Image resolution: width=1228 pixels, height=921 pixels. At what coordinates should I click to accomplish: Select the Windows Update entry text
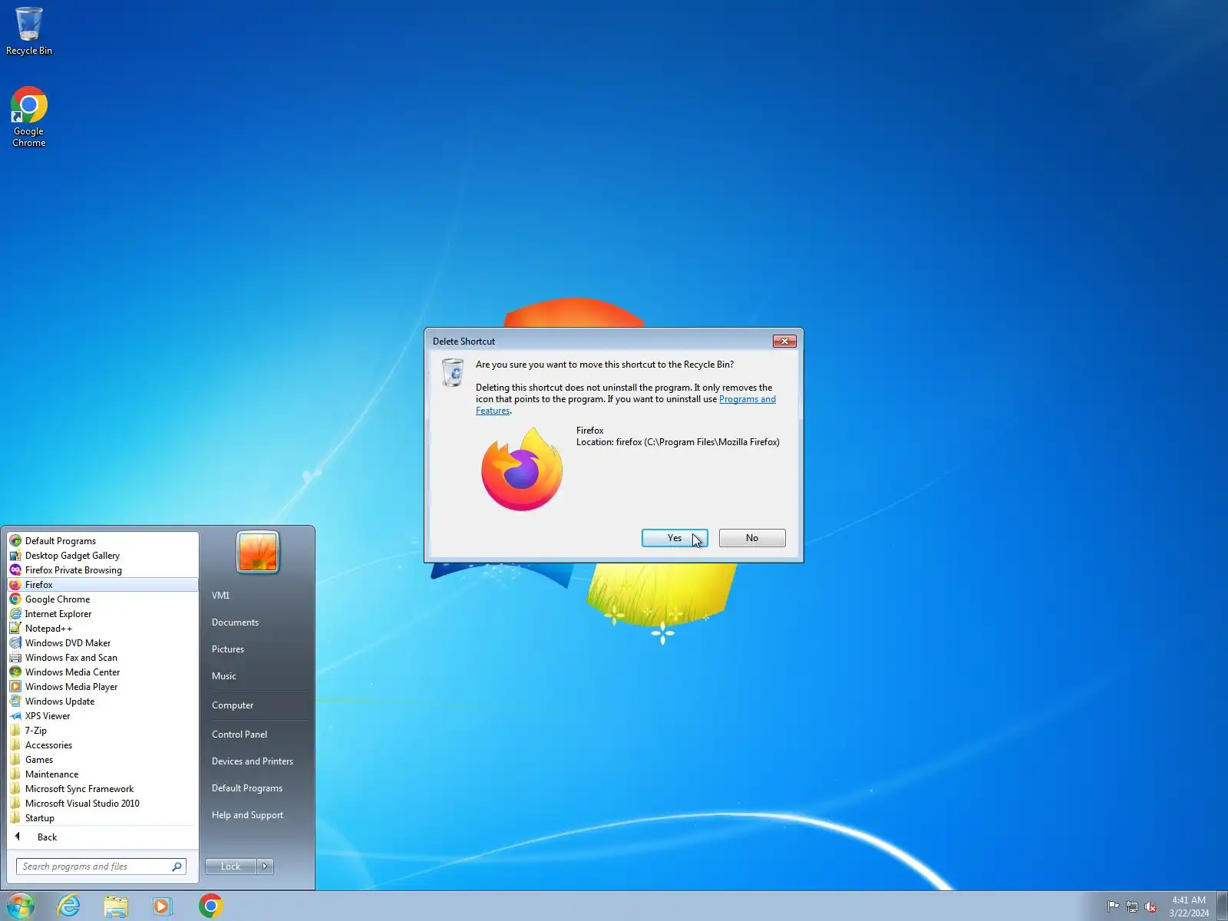(60, 701)
